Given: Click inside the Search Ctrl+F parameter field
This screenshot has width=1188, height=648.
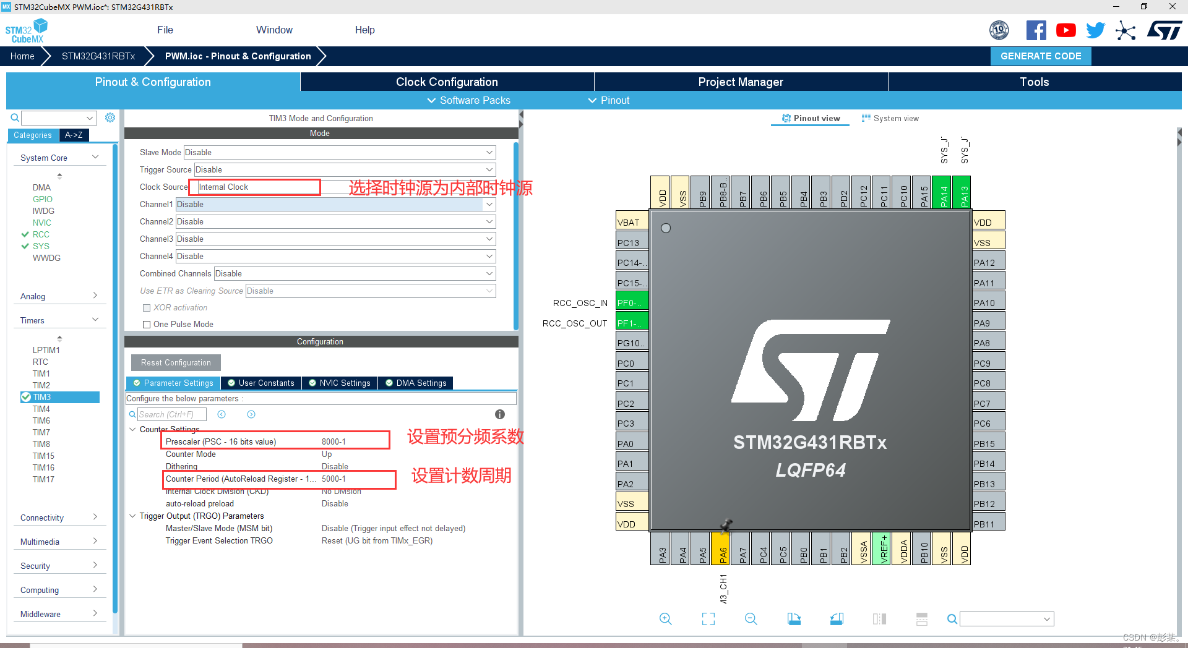Looking at the screenshot, I should click(x=171, y=414).
